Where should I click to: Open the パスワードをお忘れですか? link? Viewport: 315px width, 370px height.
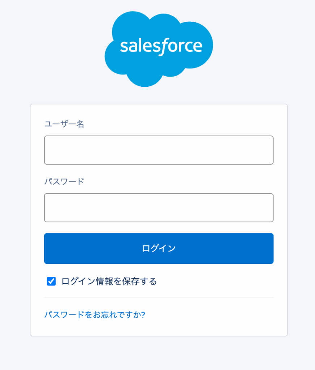tap(94, 315)
